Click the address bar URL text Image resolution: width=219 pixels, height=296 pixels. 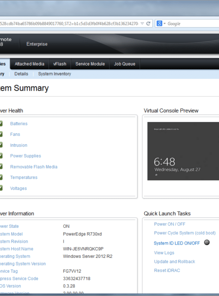coord(69,24)
